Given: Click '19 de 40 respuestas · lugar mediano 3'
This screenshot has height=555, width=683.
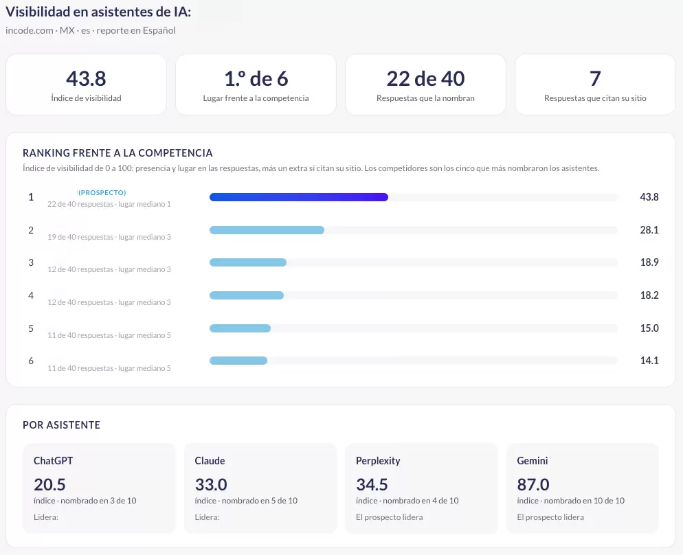Looking at the screenshot, I should 109,237.
